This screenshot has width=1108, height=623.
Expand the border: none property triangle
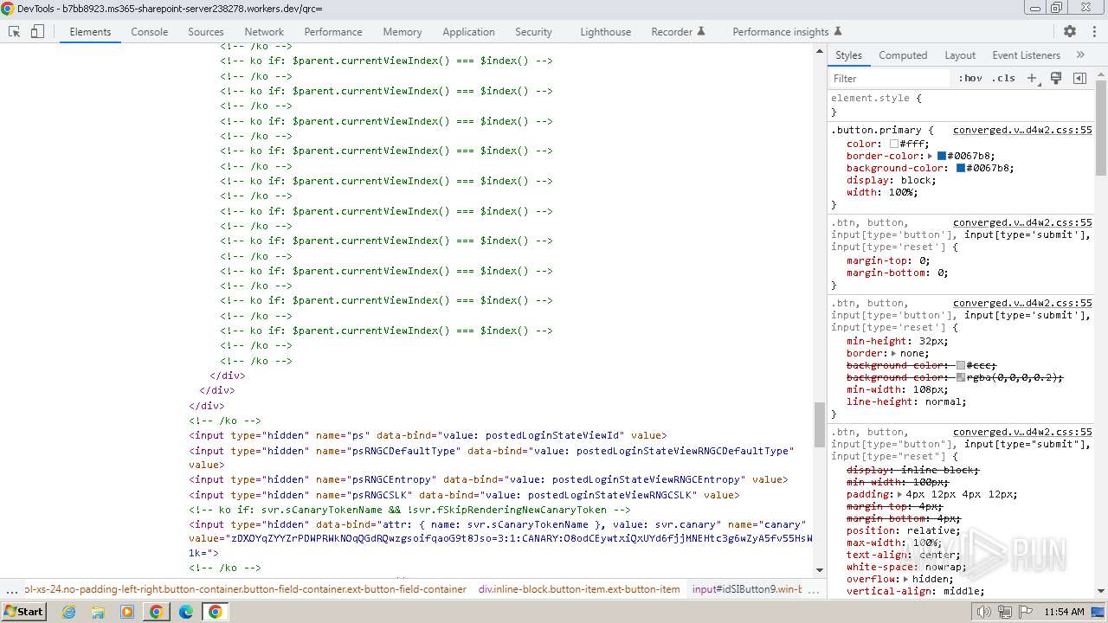pos(894,354)
